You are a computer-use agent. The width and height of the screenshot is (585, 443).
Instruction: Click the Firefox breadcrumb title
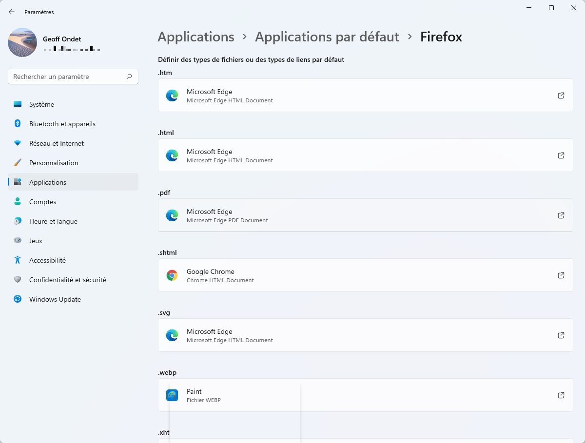(441, 37)
